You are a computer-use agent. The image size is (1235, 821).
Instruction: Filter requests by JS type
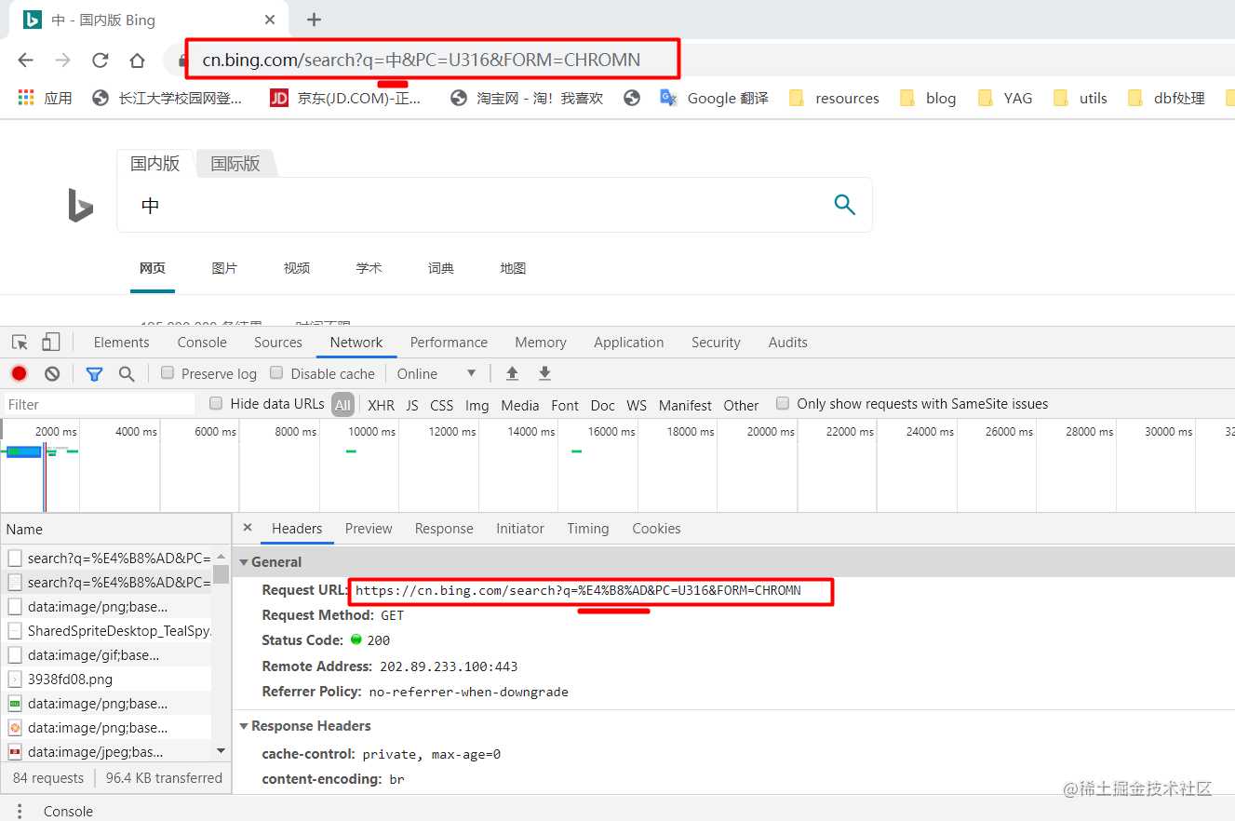click(412, 405)
